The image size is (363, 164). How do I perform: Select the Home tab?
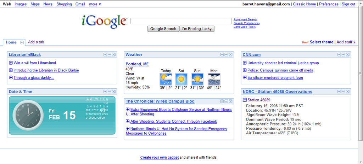[x=11, y=42]
